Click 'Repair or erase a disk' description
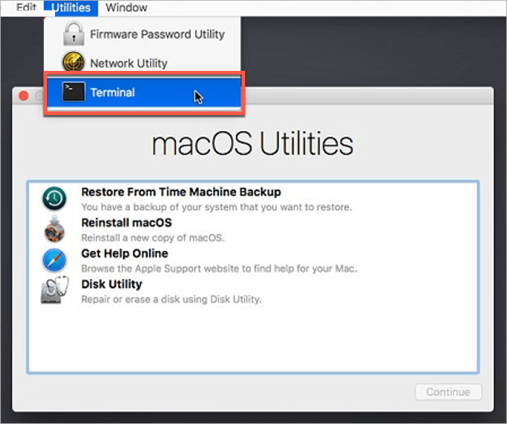The width and height of the screenshot is (507, 424). point(171,299)
